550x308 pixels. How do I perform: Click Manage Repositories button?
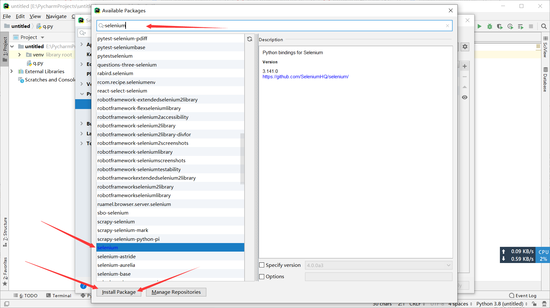[176, 292]
